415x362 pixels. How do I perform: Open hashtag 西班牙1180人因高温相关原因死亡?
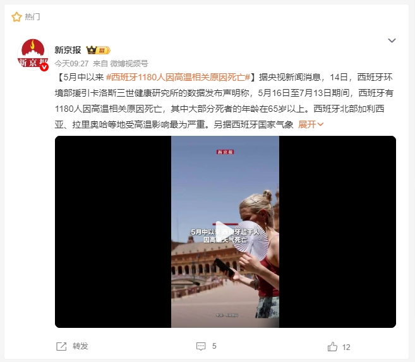coord(178,77)
